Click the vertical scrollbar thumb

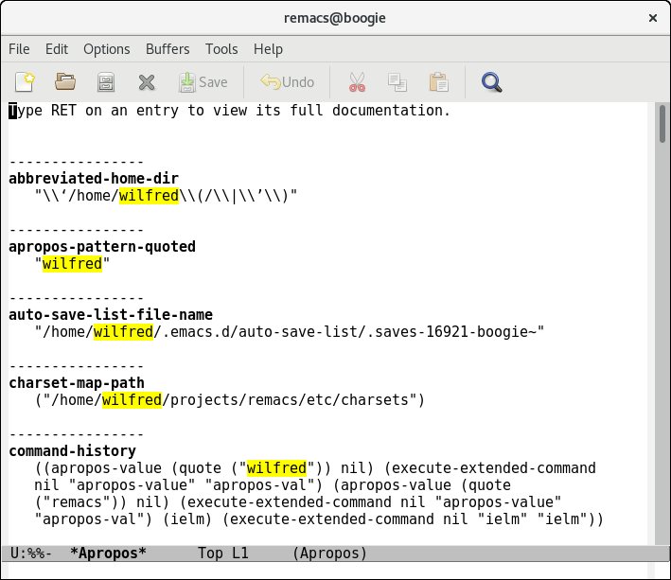(662, 123)
